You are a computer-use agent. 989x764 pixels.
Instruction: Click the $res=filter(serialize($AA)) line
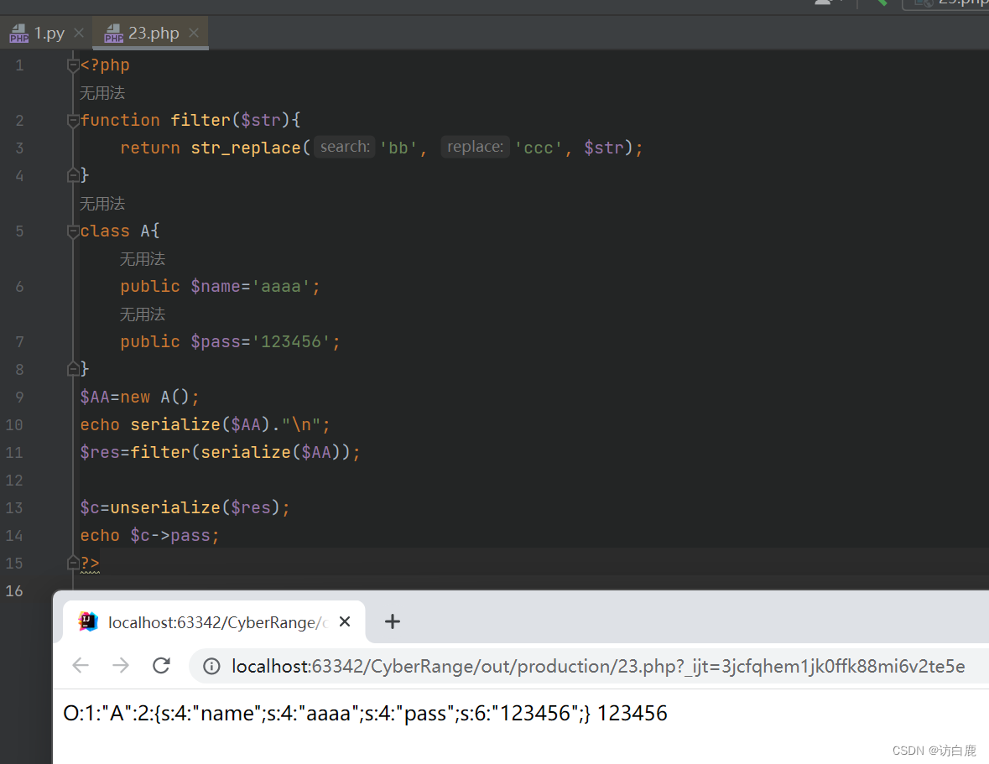[x=220, y=453]
